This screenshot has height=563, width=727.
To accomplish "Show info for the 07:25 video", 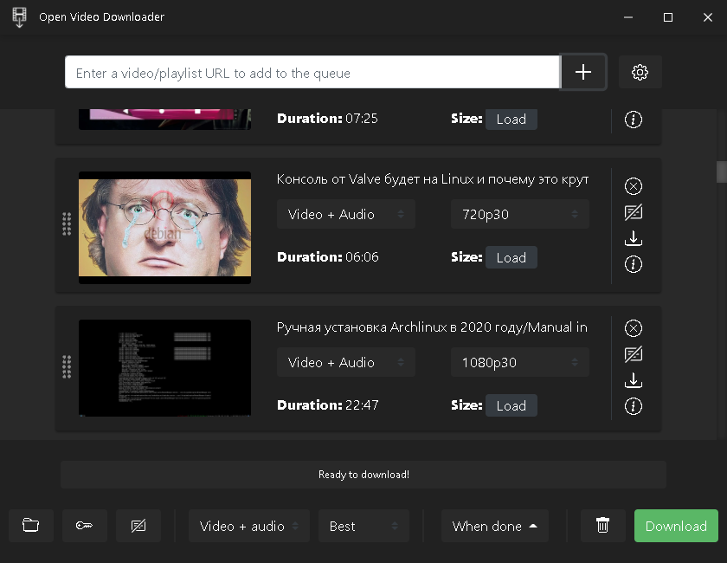I will (634, 120).
